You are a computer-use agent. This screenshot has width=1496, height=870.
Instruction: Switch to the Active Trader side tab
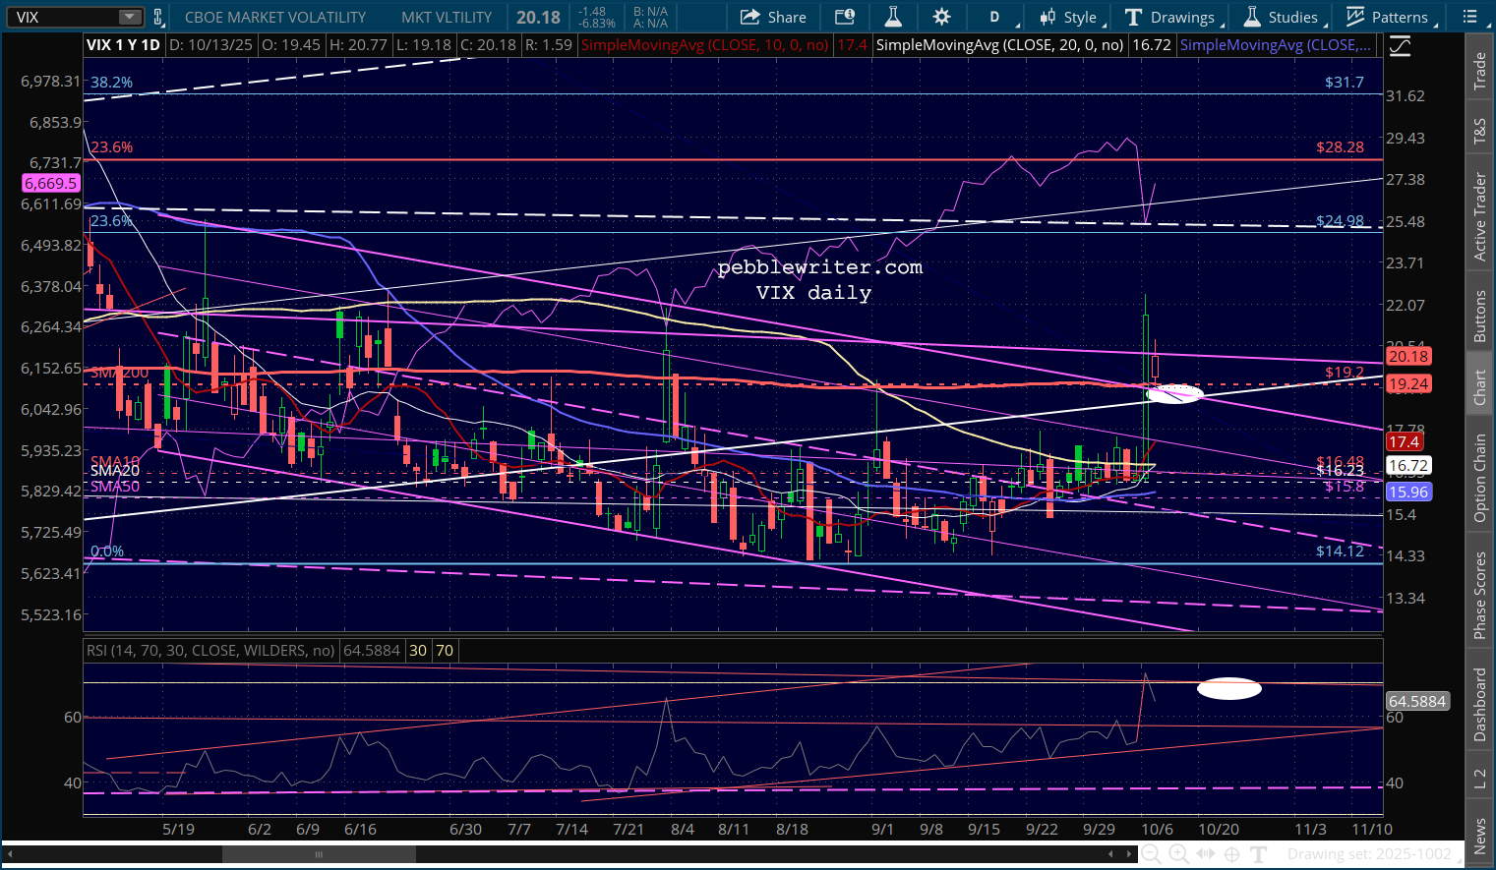click(x=1479, y=216)
